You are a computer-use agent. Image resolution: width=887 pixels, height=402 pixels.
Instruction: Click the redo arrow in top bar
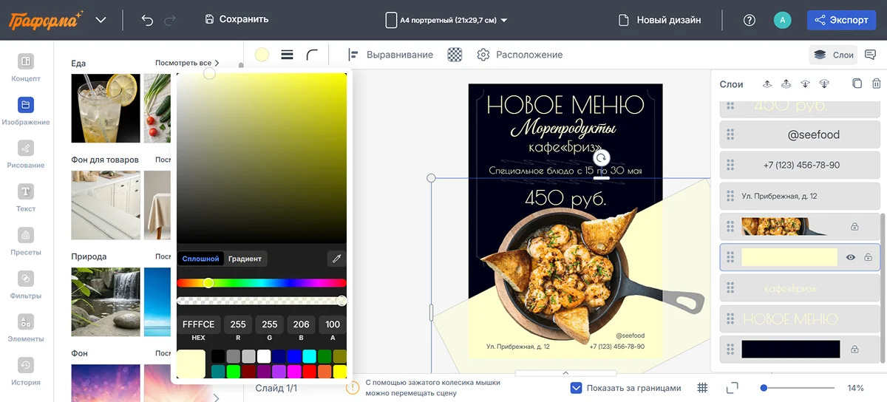click(x=171, y=20)
